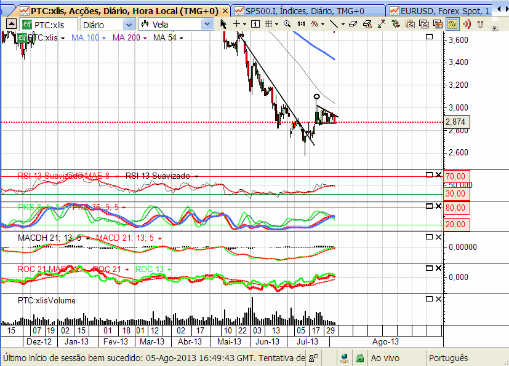
Task: Select the arrow pointer tool
Action: [x=223, y=24]
